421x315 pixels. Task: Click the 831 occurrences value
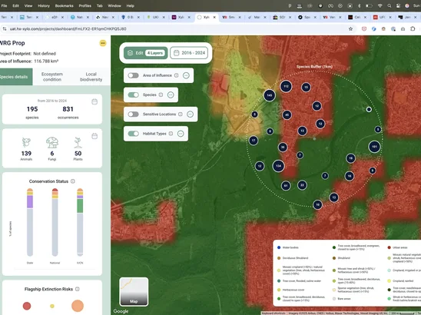pos(68,109)
